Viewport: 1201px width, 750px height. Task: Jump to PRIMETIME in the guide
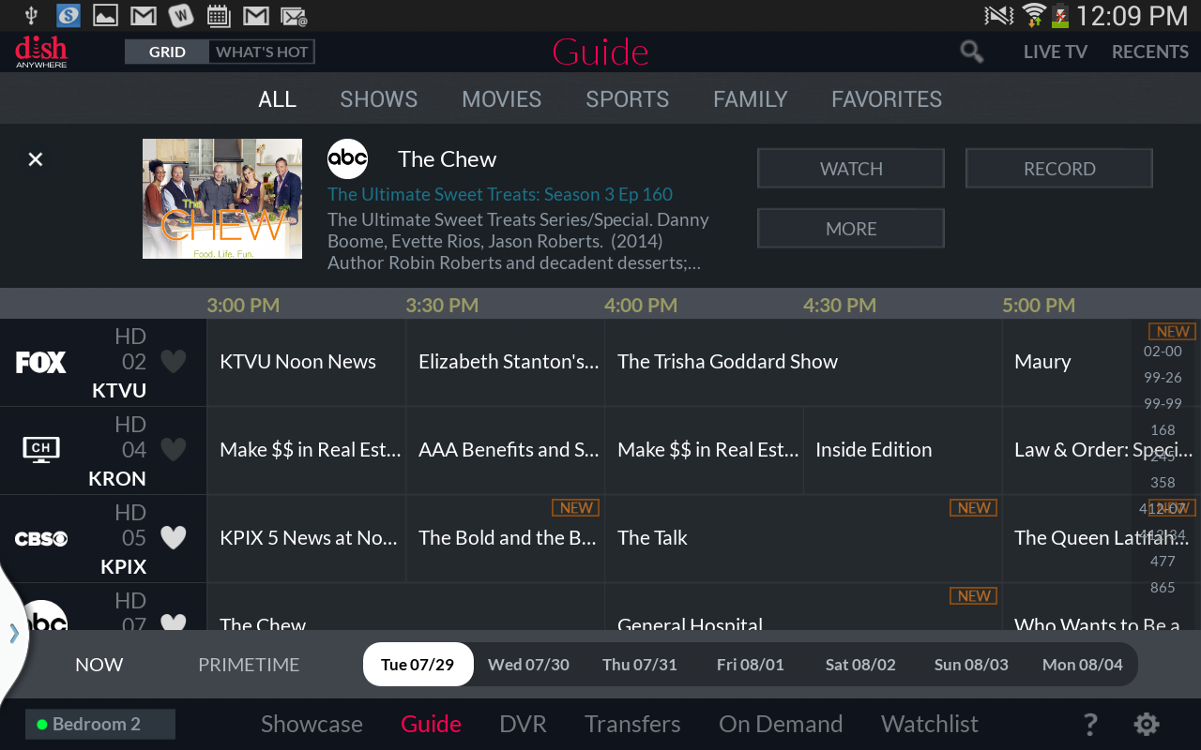249,665
